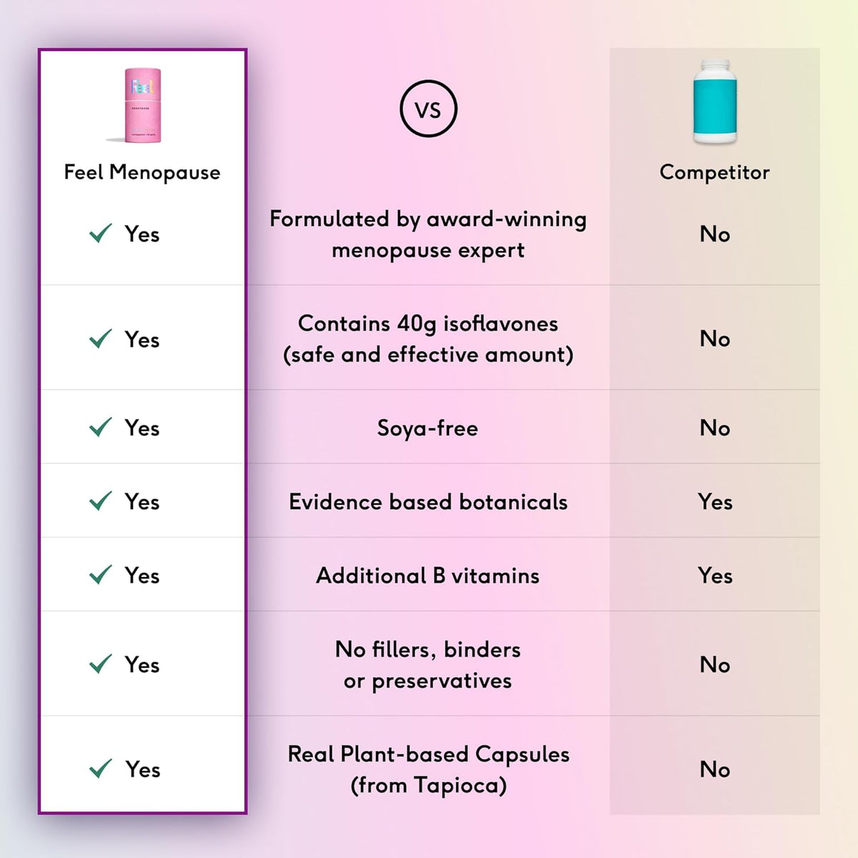
Task: Click 'Formulated by award-winning menopause expert' text
Action: (x=428, y=235)
